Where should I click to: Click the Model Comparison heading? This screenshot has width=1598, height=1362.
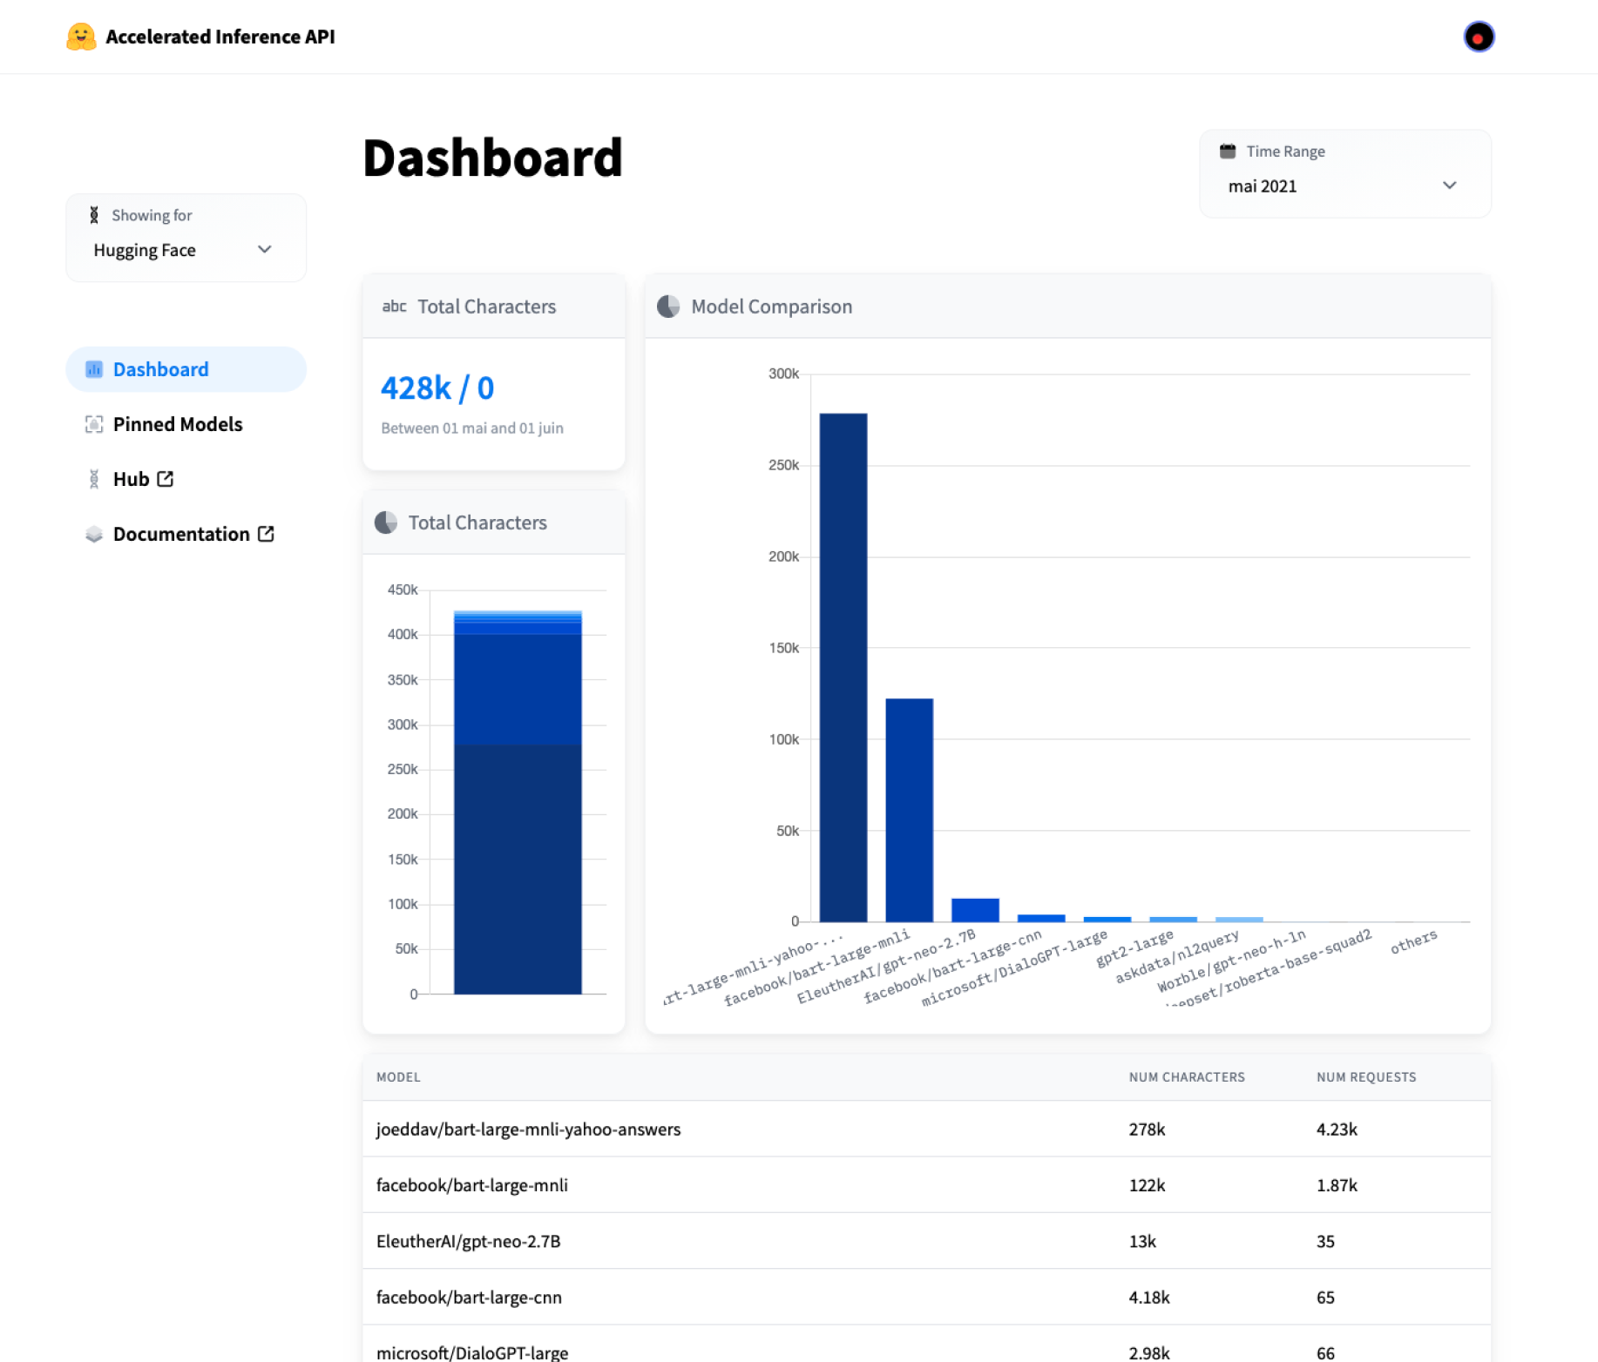(772, 307)
